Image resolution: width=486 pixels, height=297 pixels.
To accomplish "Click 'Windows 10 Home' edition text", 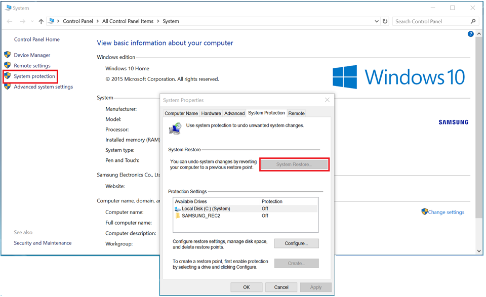I will tap(127, 68).
